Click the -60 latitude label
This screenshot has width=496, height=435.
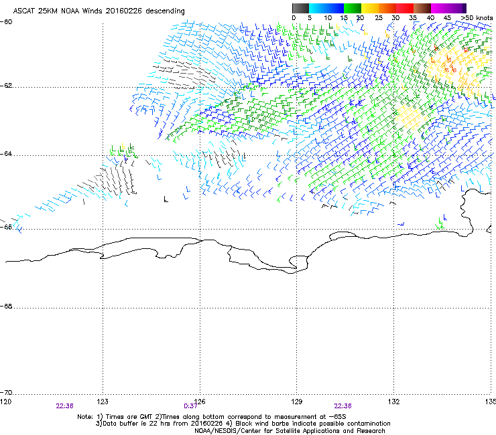pyautogui.click(x=6, y=22)
